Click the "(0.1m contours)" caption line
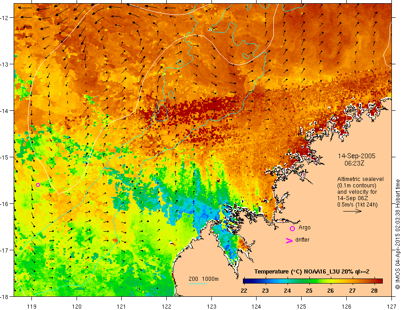Screen dimensions: 401x310 [x=357, y=186]
